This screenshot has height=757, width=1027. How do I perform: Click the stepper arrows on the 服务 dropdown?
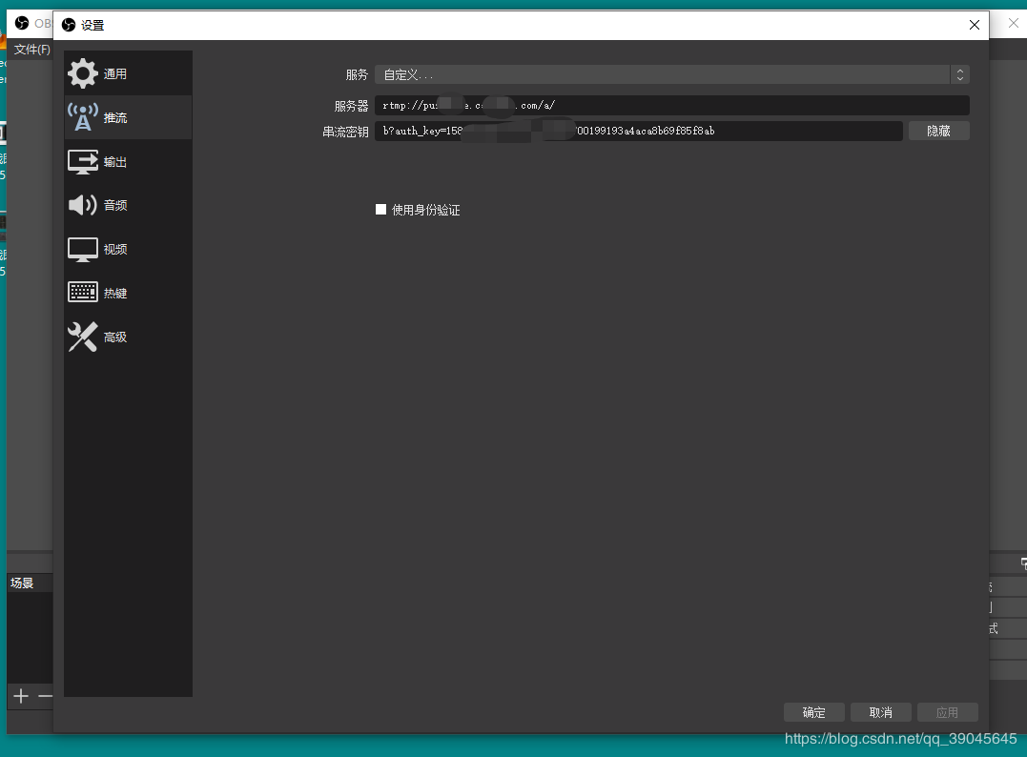coord(959,74)
